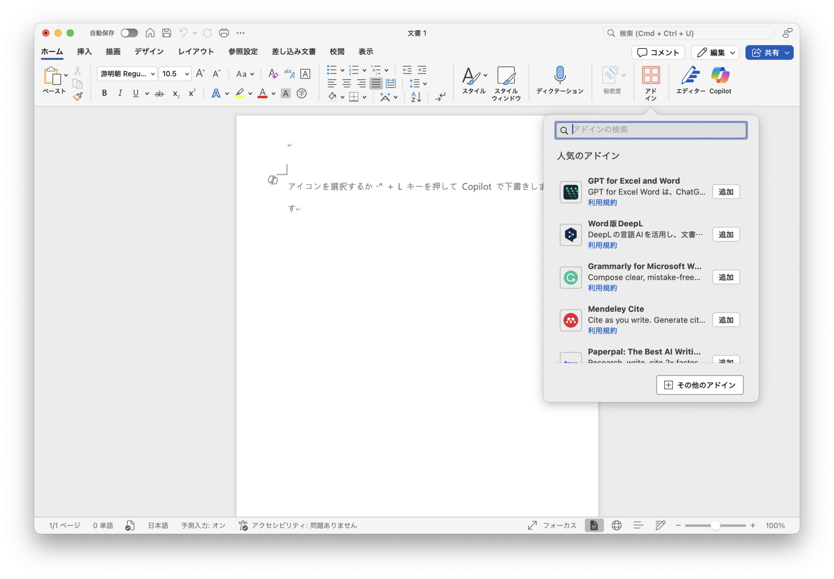Click the その他のアドイン button

click(700, 385)
